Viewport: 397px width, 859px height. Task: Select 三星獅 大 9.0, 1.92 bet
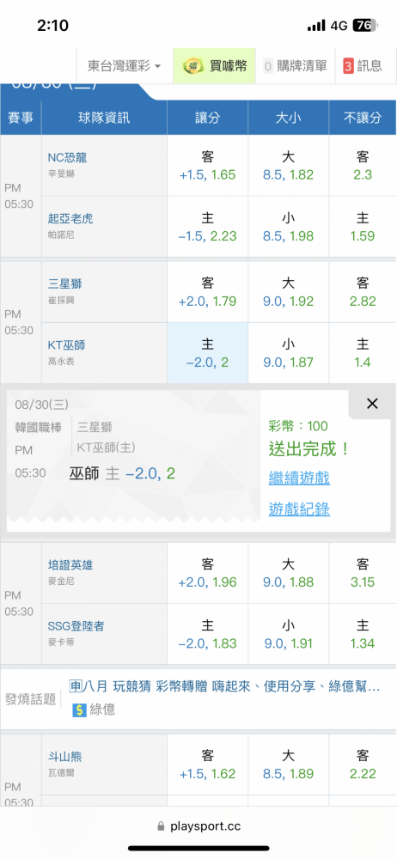click(288, 292)
